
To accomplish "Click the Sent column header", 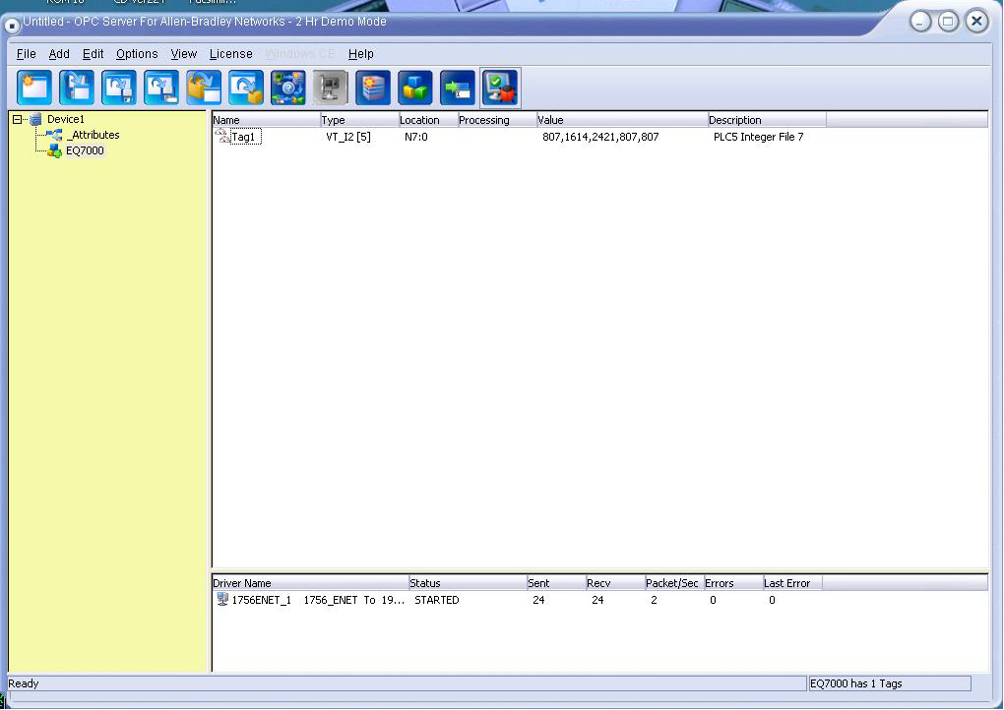I will coord(556,583).
